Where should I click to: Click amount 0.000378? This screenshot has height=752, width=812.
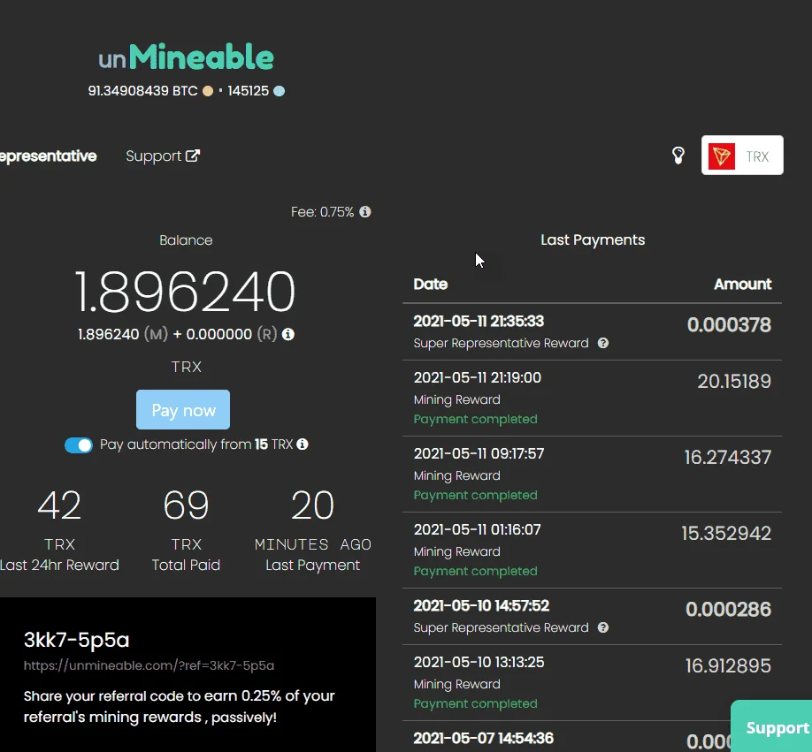(729, 325)
